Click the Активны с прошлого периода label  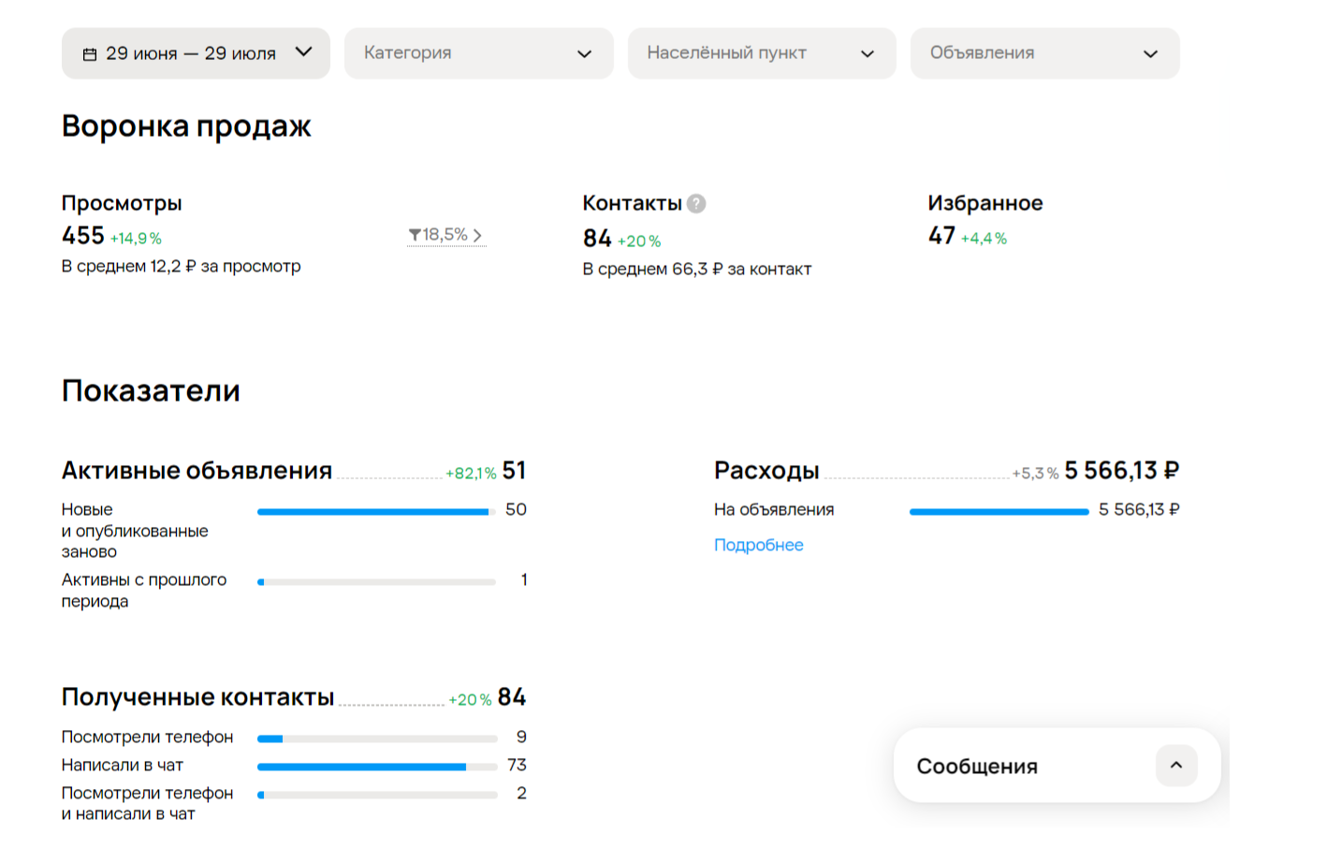coord(144,591)
